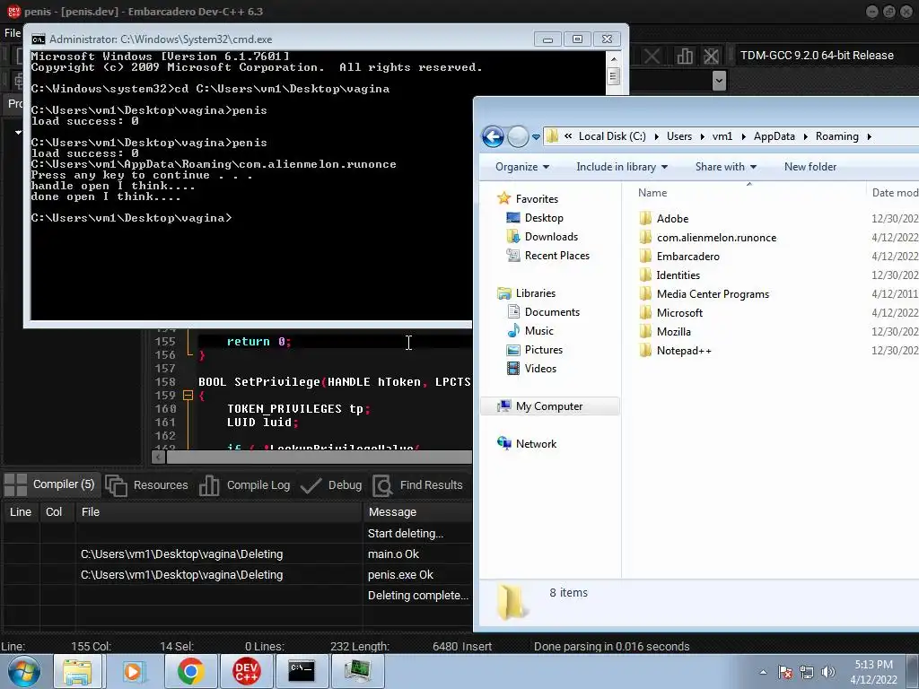Click the volume speaker icon in tray
The image size is (919, 689).
pyautogui.click(x=827, y=672)
